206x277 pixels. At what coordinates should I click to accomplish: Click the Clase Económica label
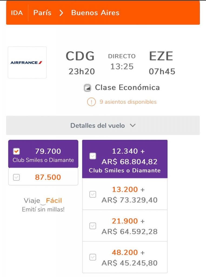[x=127, y=87]
